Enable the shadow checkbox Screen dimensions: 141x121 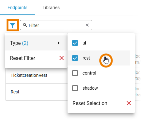tap(75, 88)
